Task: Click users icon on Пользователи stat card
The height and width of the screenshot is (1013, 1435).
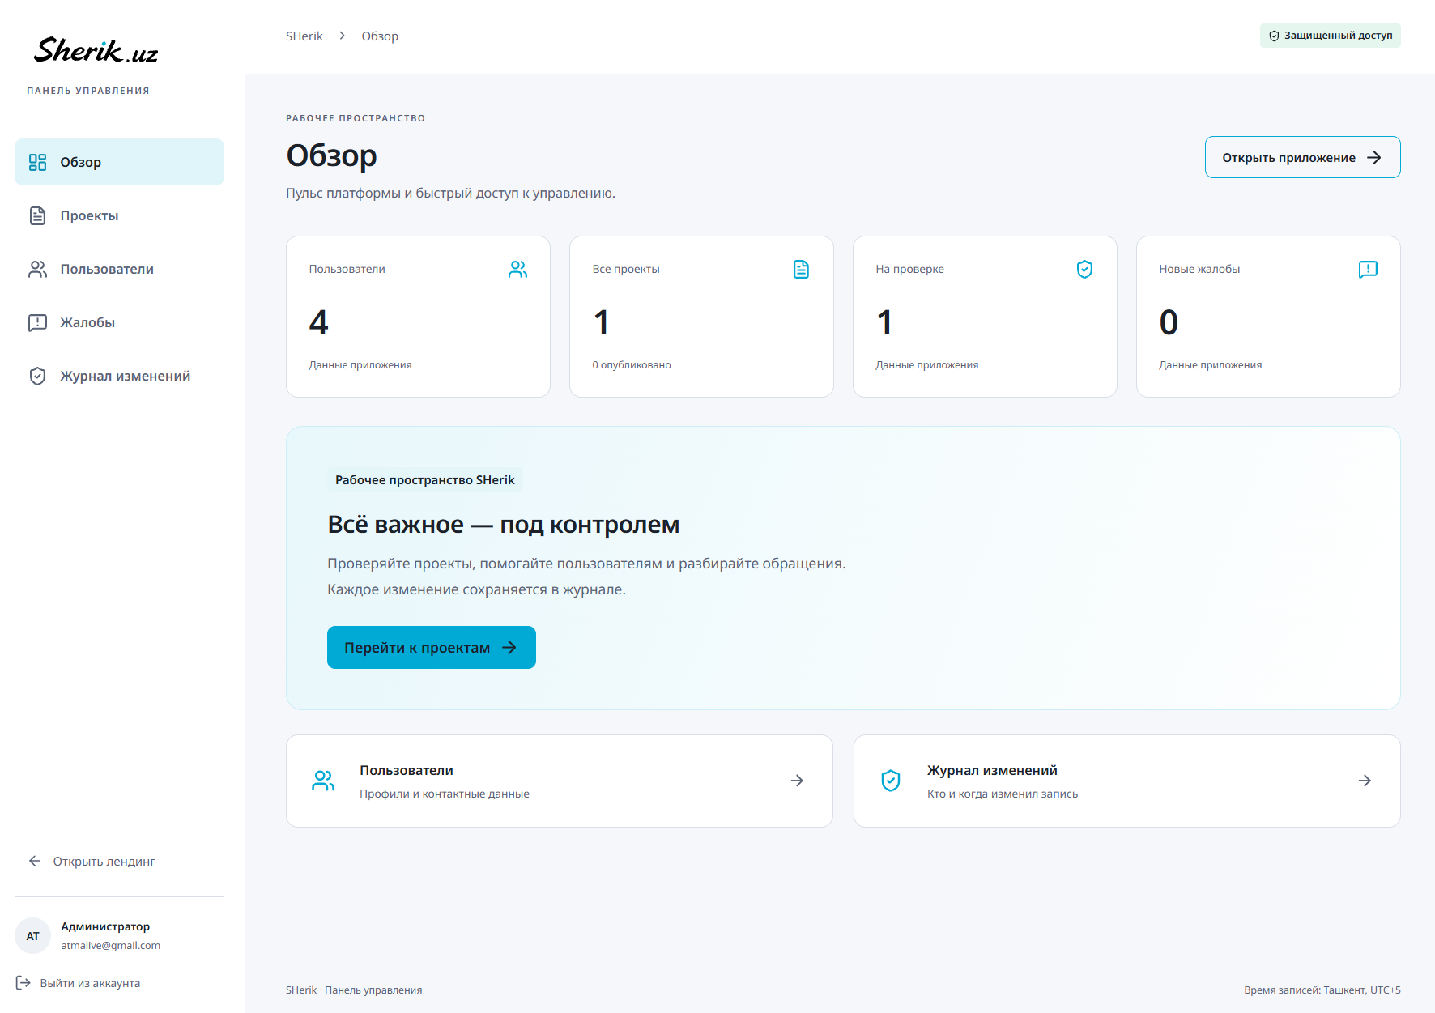Action: point(517,269)
